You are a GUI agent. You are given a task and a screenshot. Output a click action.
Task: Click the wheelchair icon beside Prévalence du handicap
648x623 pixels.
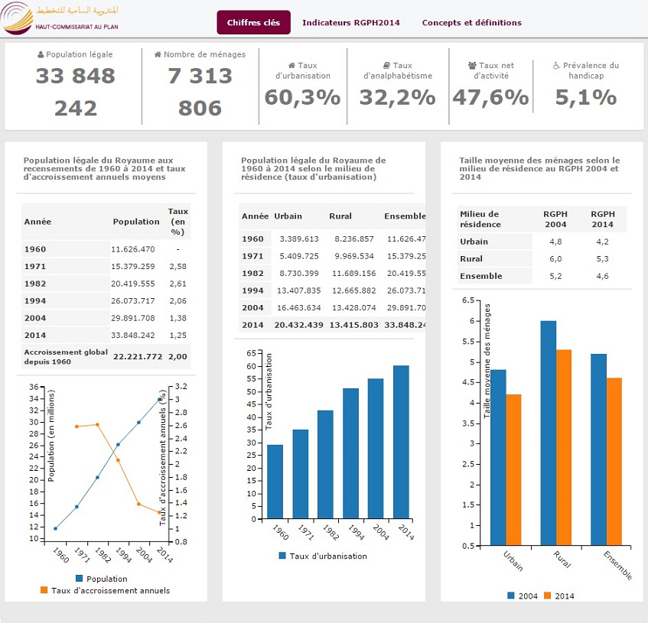click(556, 66)
